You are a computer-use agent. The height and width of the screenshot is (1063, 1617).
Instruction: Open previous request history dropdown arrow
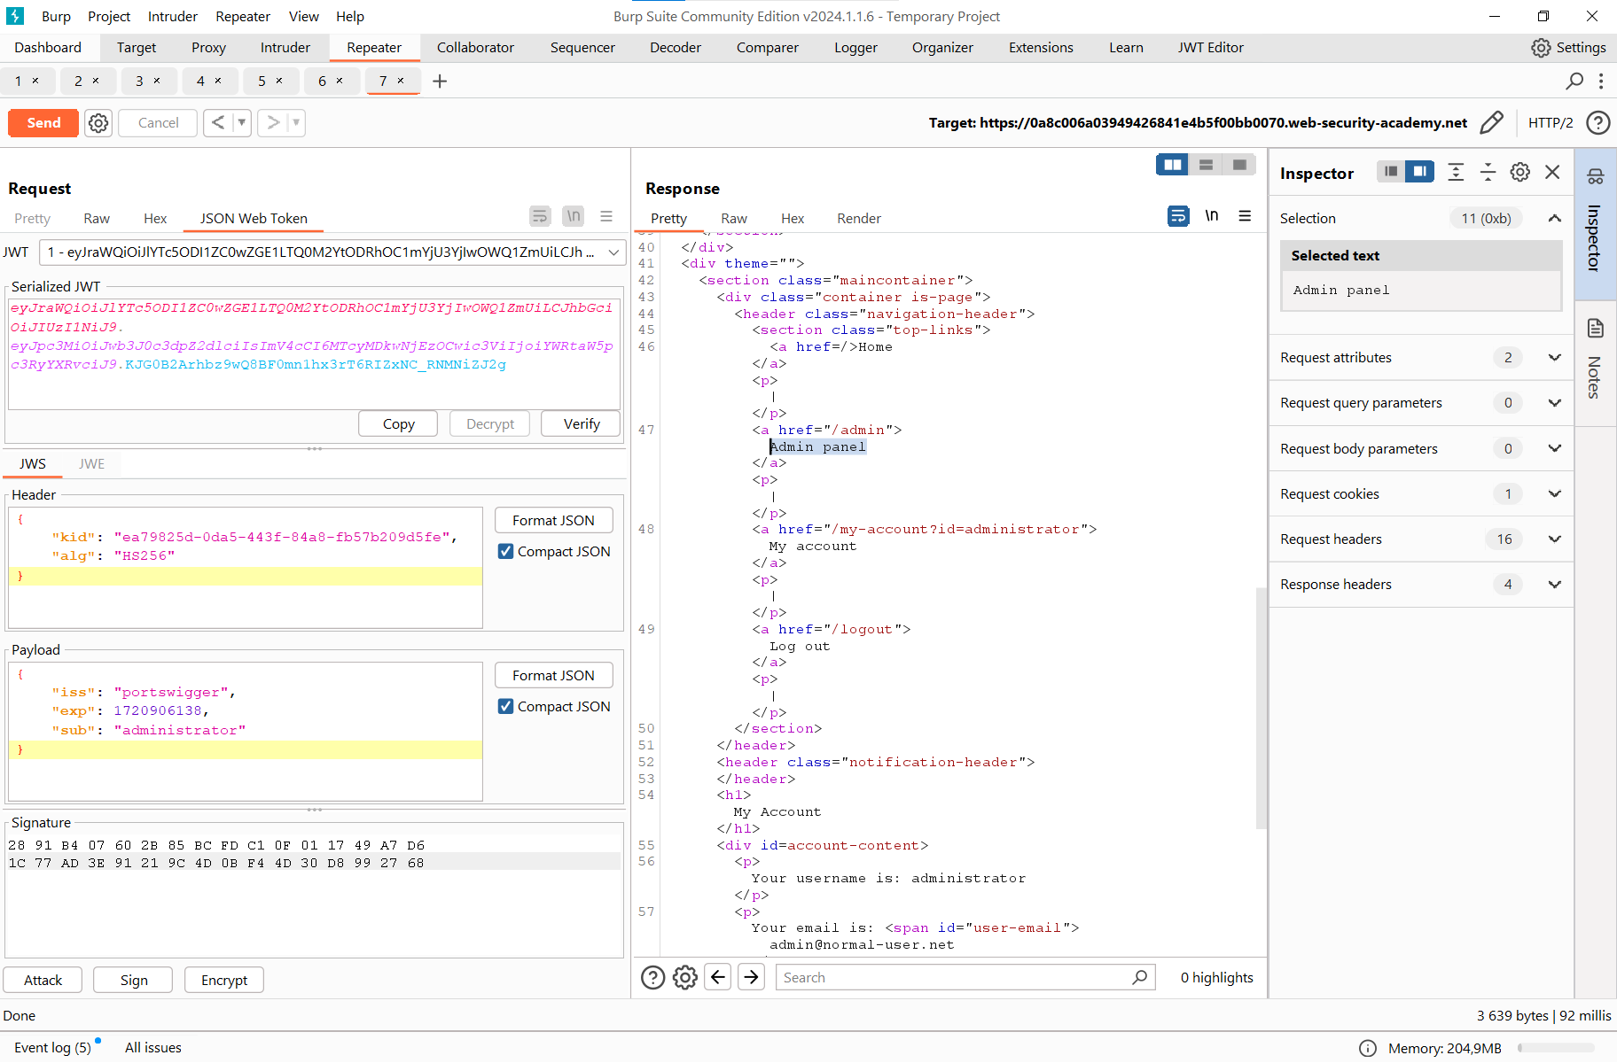tap(241, 123)
